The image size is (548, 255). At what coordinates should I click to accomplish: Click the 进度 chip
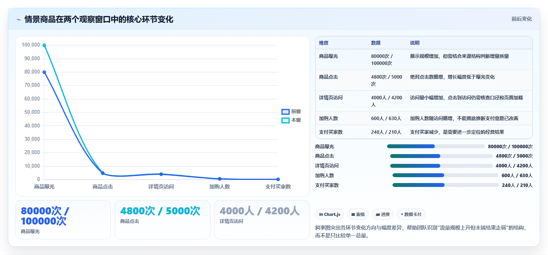click(x=383, y=214)
